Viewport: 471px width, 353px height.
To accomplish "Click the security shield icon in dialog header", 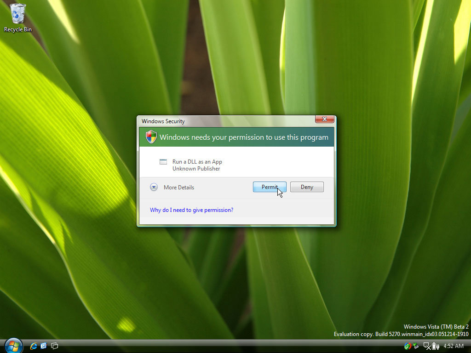I will [x=151, y=137].
